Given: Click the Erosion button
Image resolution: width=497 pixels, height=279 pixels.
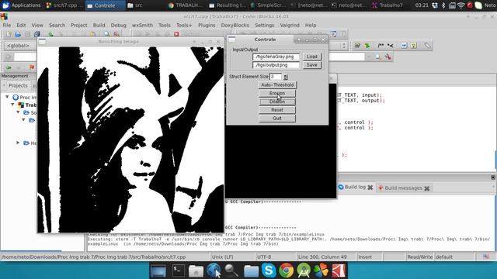Looking at the screenshot, I should point(277,93).
